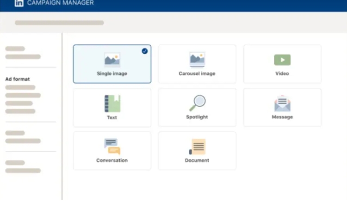Toggle the blue checkmark on Single image
The image size is (347, 208).
pos(145,51)
